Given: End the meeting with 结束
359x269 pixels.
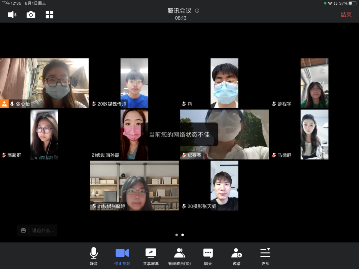Looking at the screenshot, I should [346, 15].
